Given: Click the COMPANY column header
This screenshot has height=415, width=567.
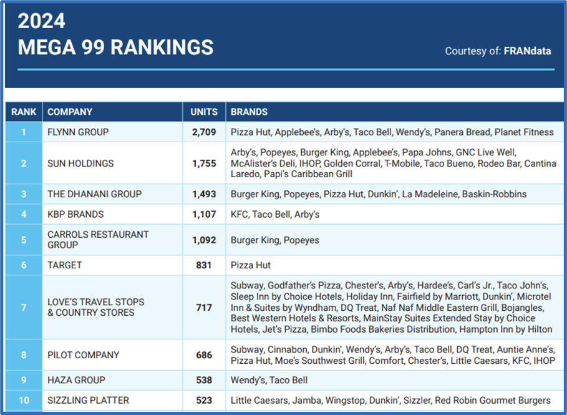Looking at the screenshot, I should 112,112.
